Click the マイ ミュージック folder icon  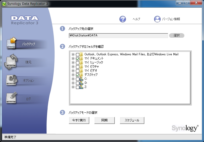(x=81, y=62)
